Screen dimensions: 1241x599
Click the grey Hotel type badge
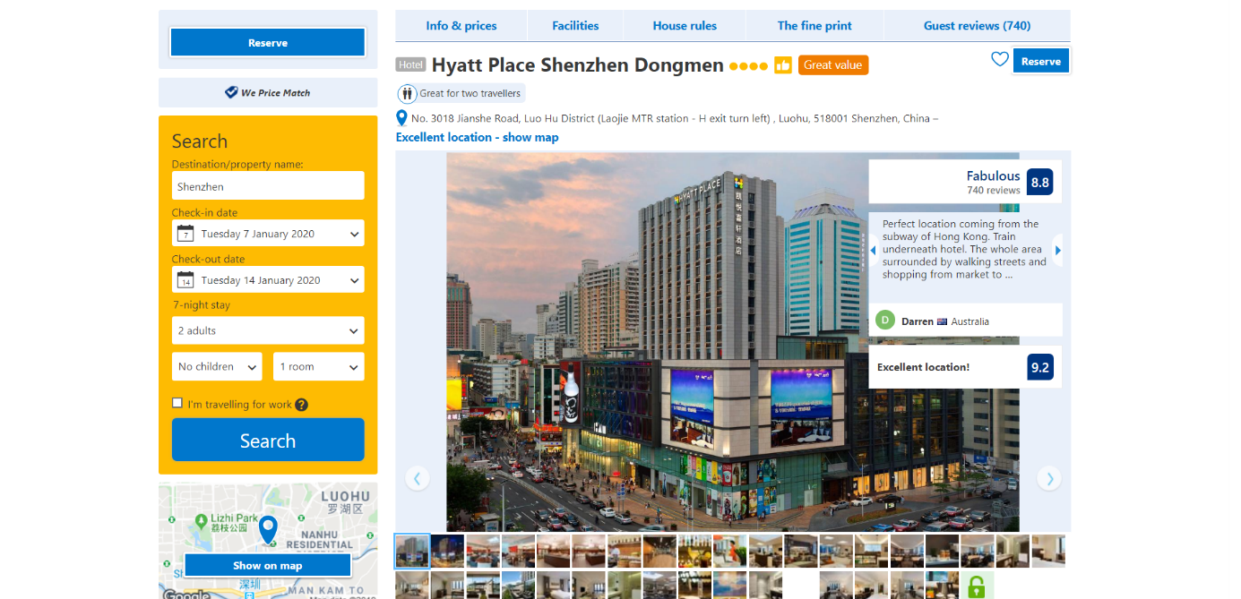pyautogui.click(x=411, y=65)
